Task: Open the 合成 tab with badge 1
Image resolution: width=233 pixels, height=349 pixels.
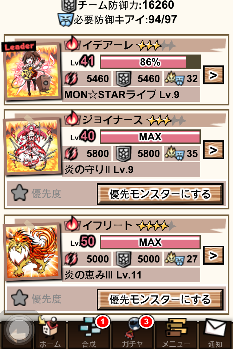Action: [x=90, y=333]
